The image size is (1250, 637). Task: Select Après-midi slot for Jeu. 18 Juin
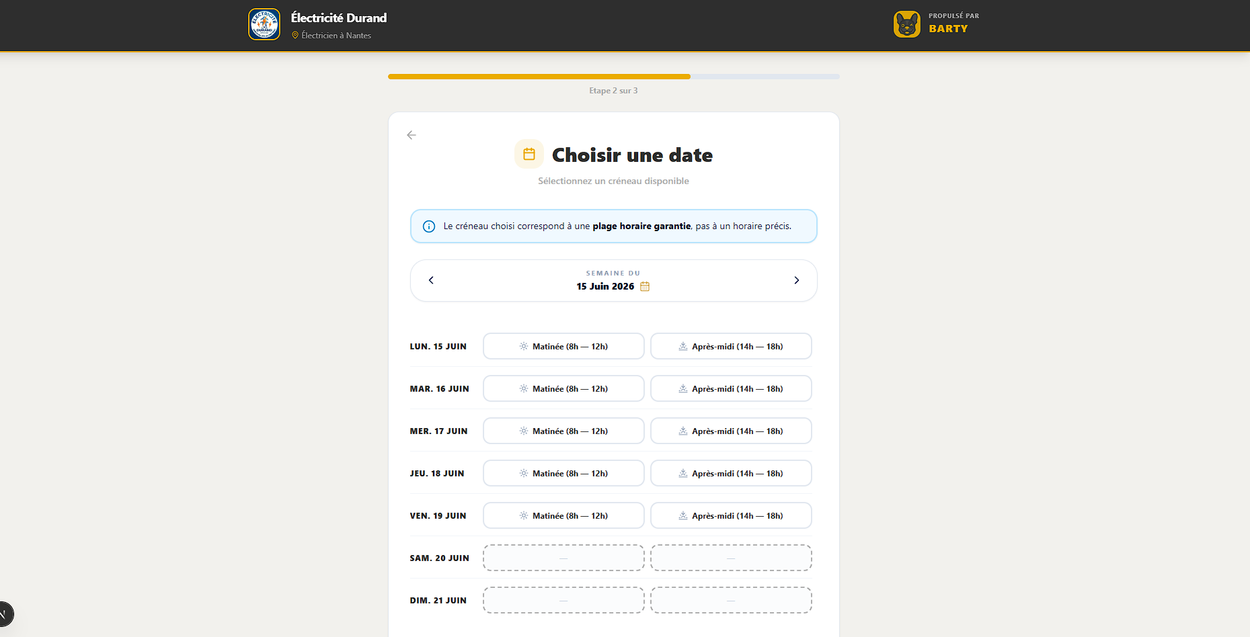coord(731,473)
